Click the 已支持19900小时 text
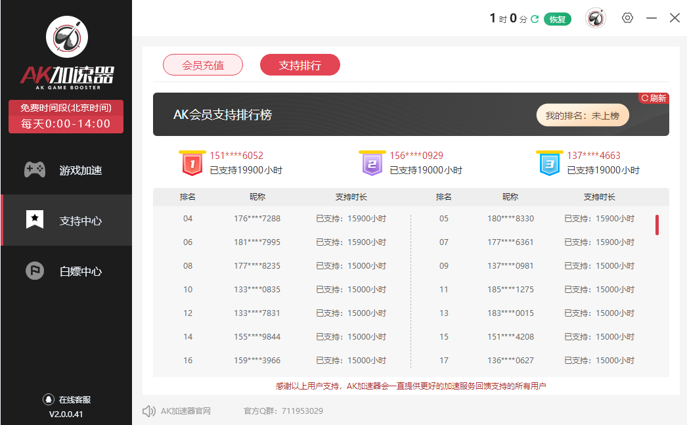Image resolution: width=687 pixels, height=425 pixels. 246,170
